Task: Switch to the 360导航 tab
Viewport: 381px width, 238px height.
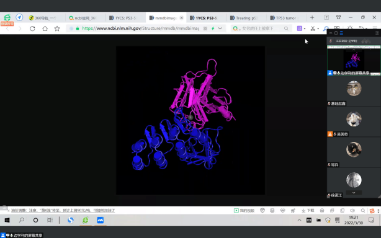Action: 45,18
